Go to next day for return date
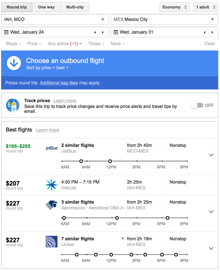The width and height of the screenshot is (220, 271). click(212, 32)
